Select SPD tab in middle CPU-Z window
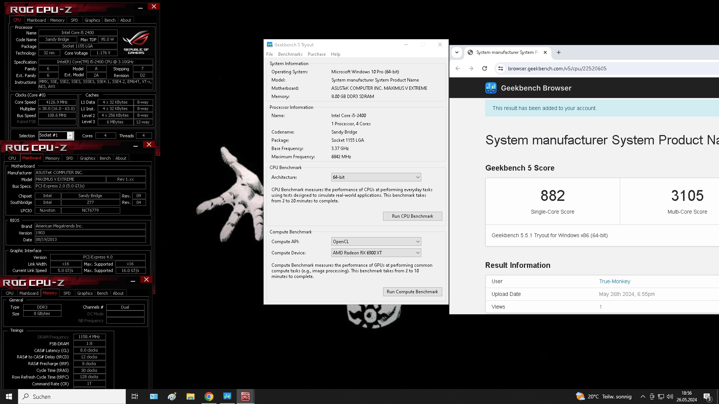 pos(70,158)
